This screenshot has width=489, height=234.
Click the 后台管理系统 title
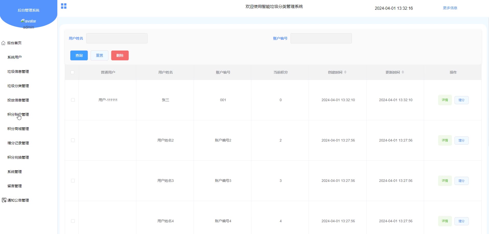(x=28, y=10)
